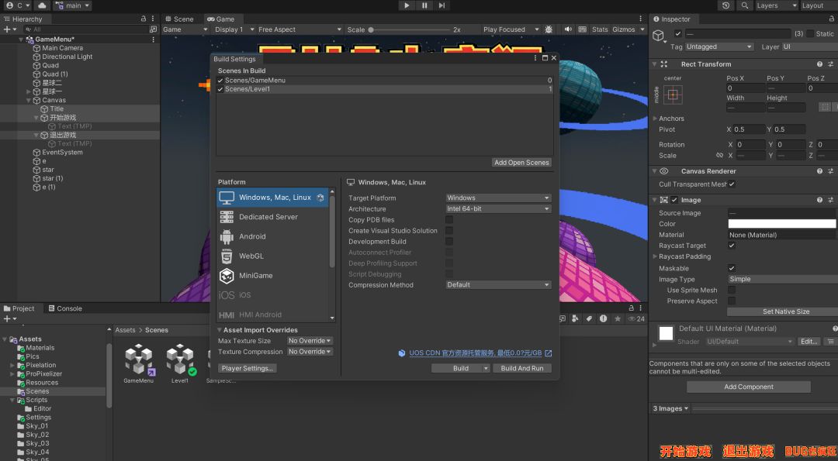The image size is (838, 461).
Task: Switch to the Scene tab
Action: [x=183, y=19]
